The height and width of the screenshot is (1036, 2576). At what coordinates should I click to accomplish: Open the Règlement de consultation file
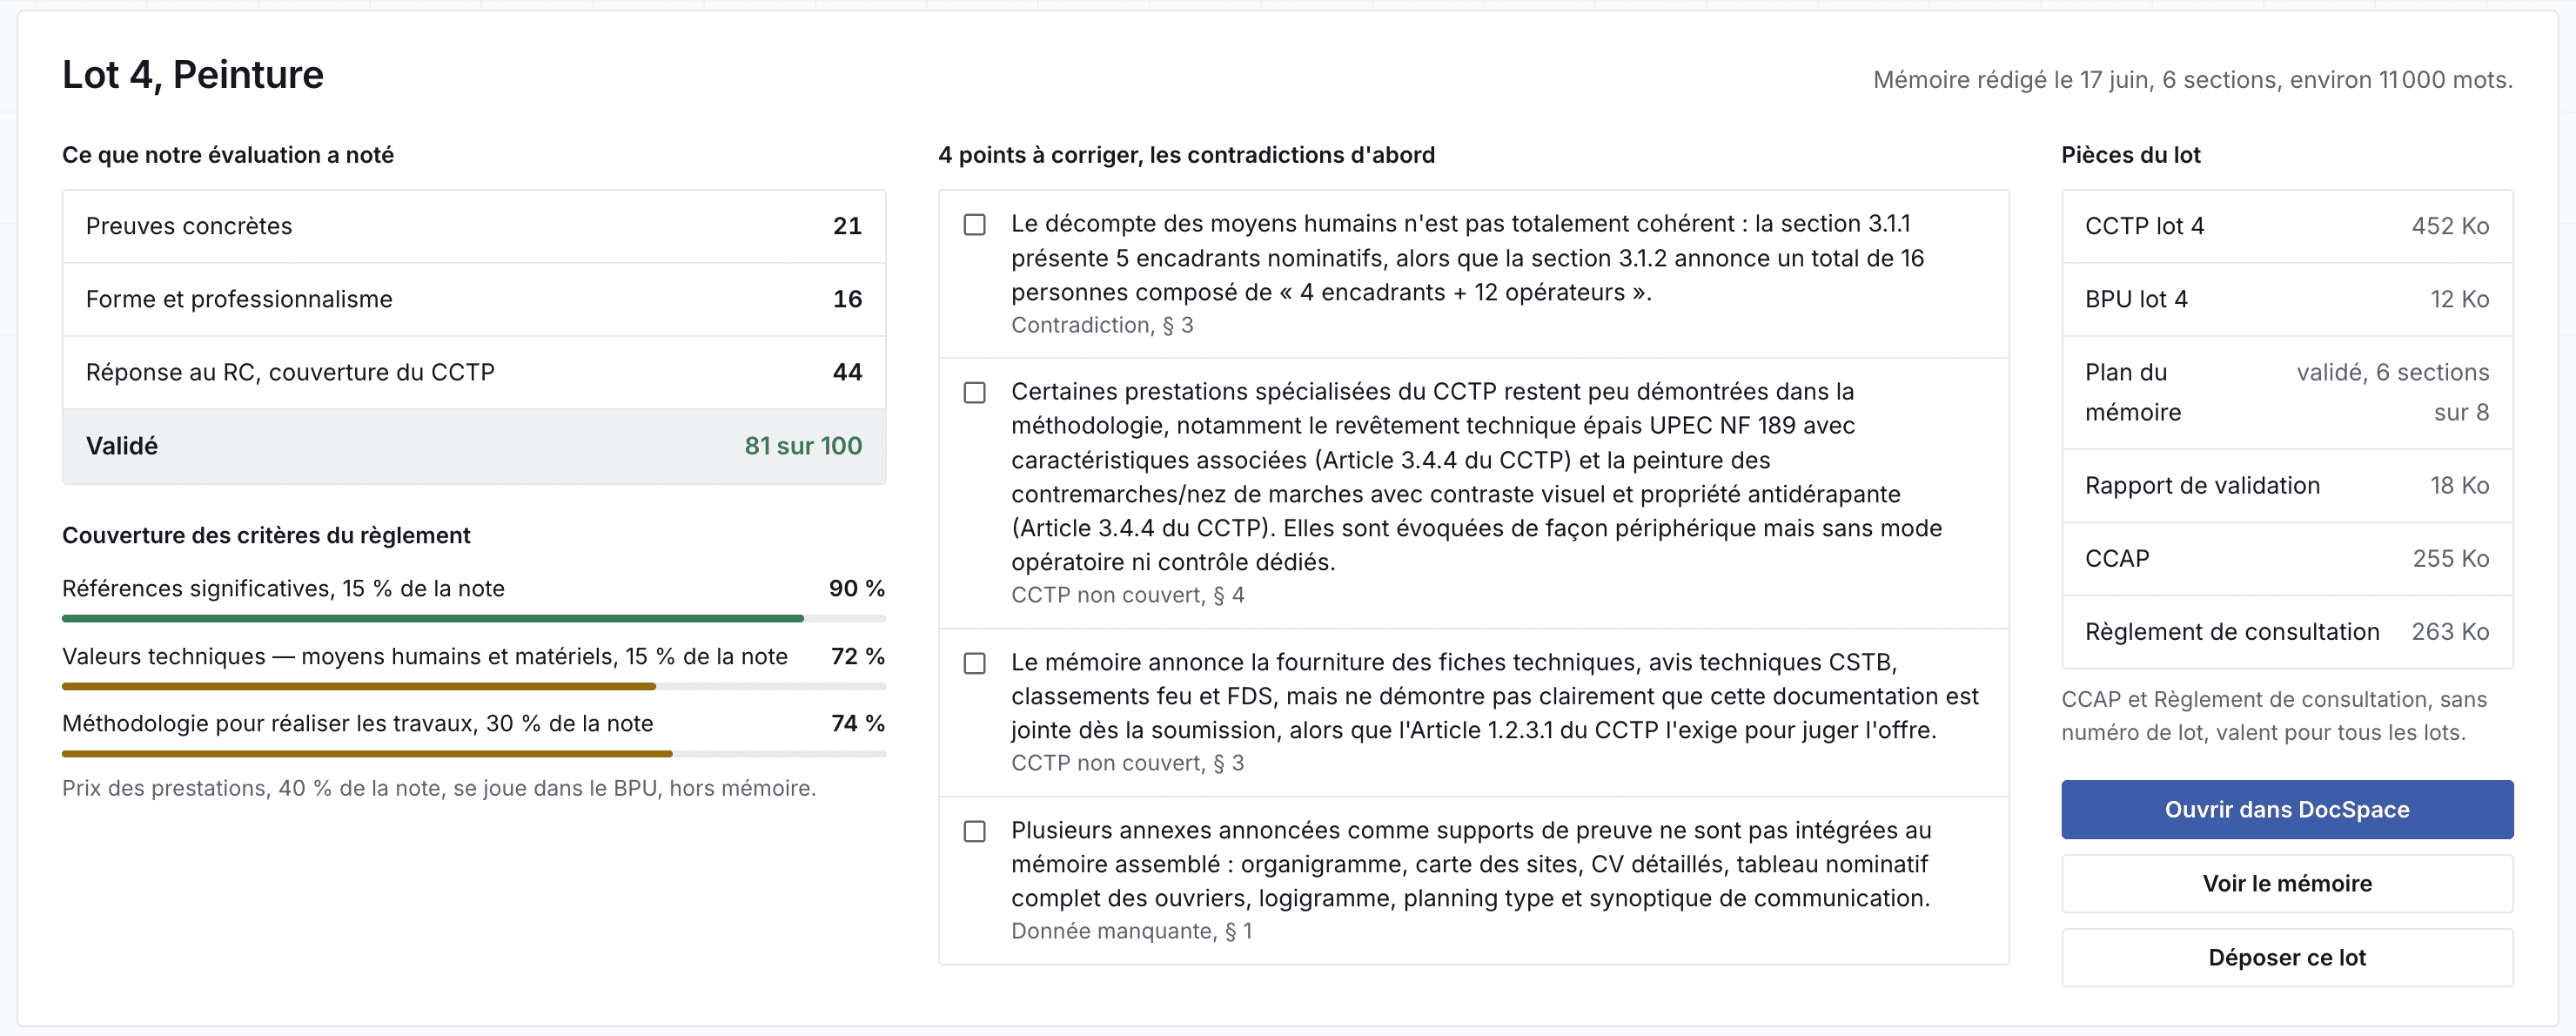(2286, 631)
